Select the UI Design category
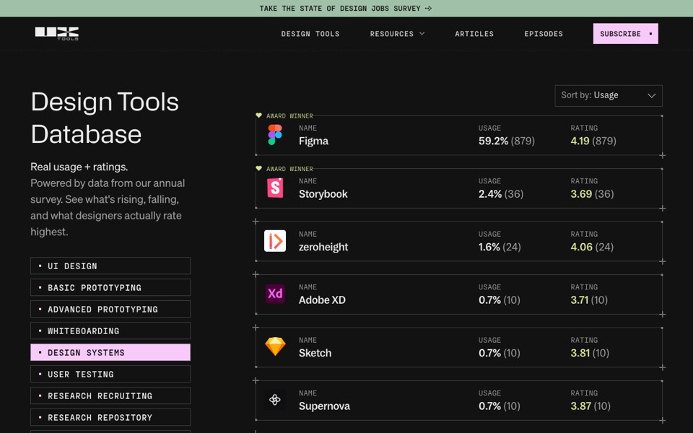The image size is (693, 433). (x=110, y=266)
